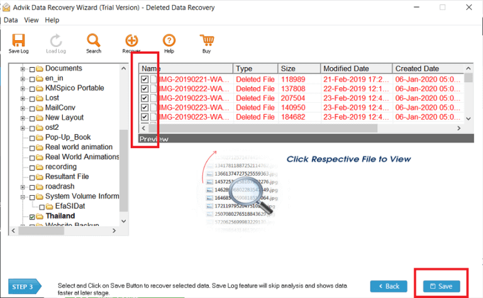Image resolution: width=483 pixels, height=298 pixels.
Task: Sort files by Modified Date column
Action: point(355,68)
